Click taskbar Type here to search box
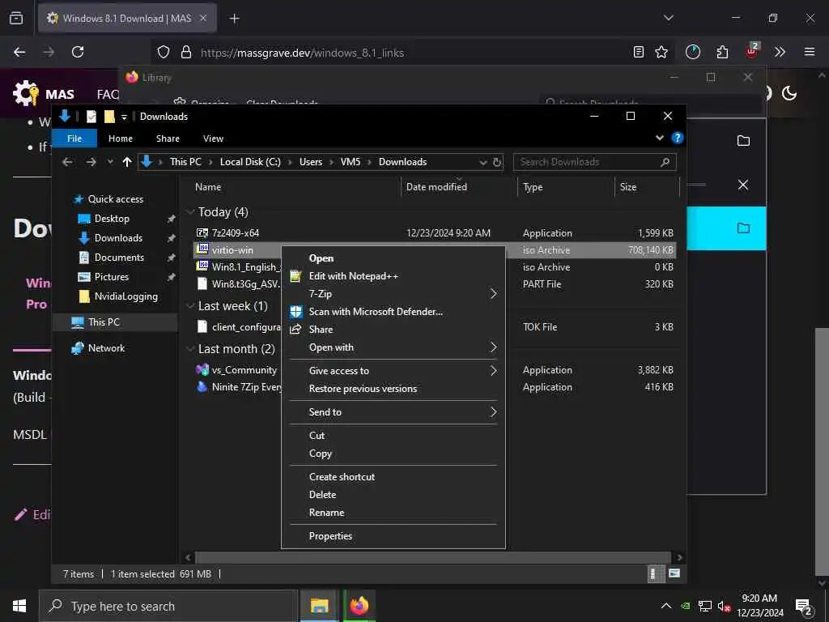The width and height of the screenshot is (829, 622). coord(168,606)
